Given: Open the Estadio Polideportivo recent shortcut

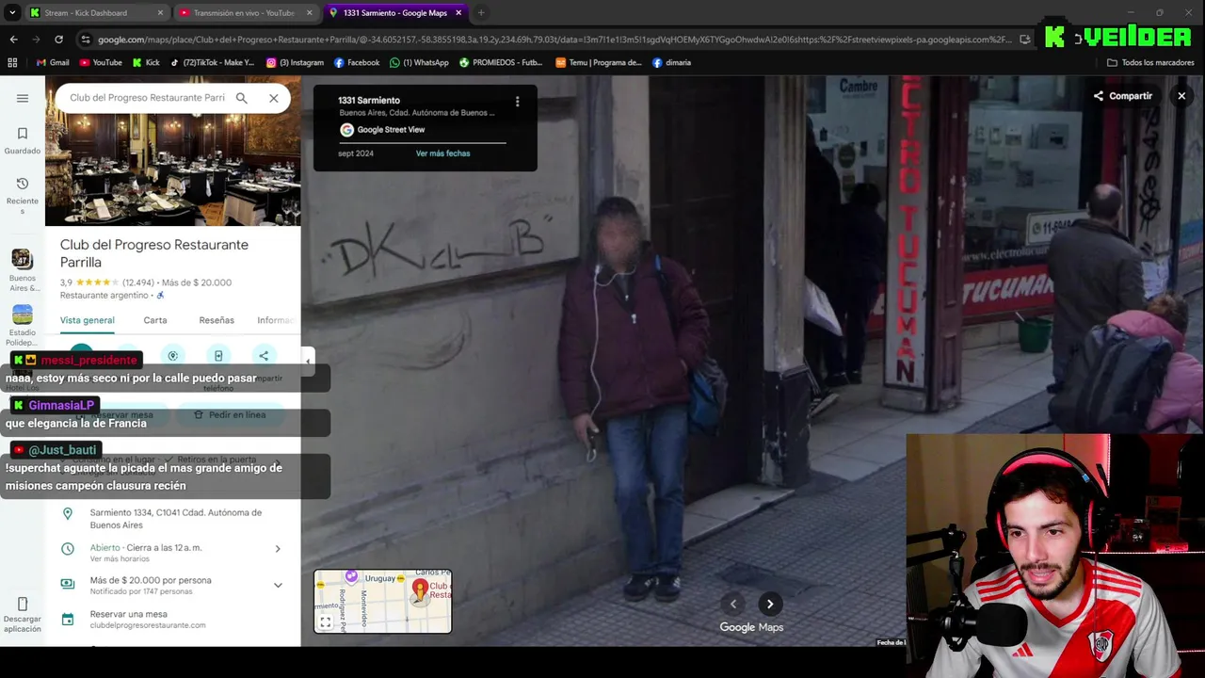Looking at the screenshot, I should coord(23,327).
